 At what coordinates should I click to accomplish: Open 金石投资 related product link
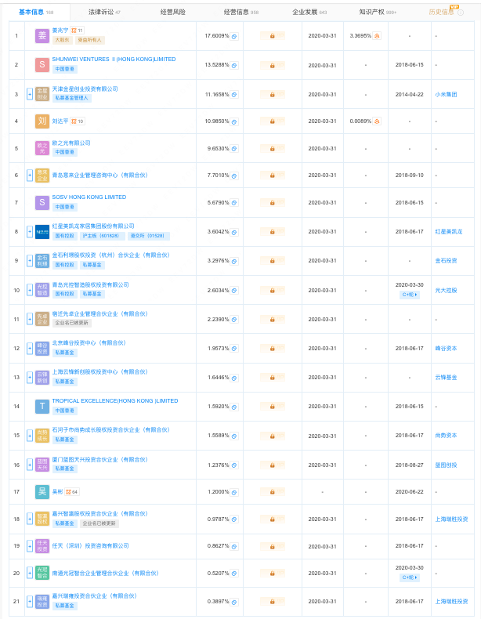point(446,261)
